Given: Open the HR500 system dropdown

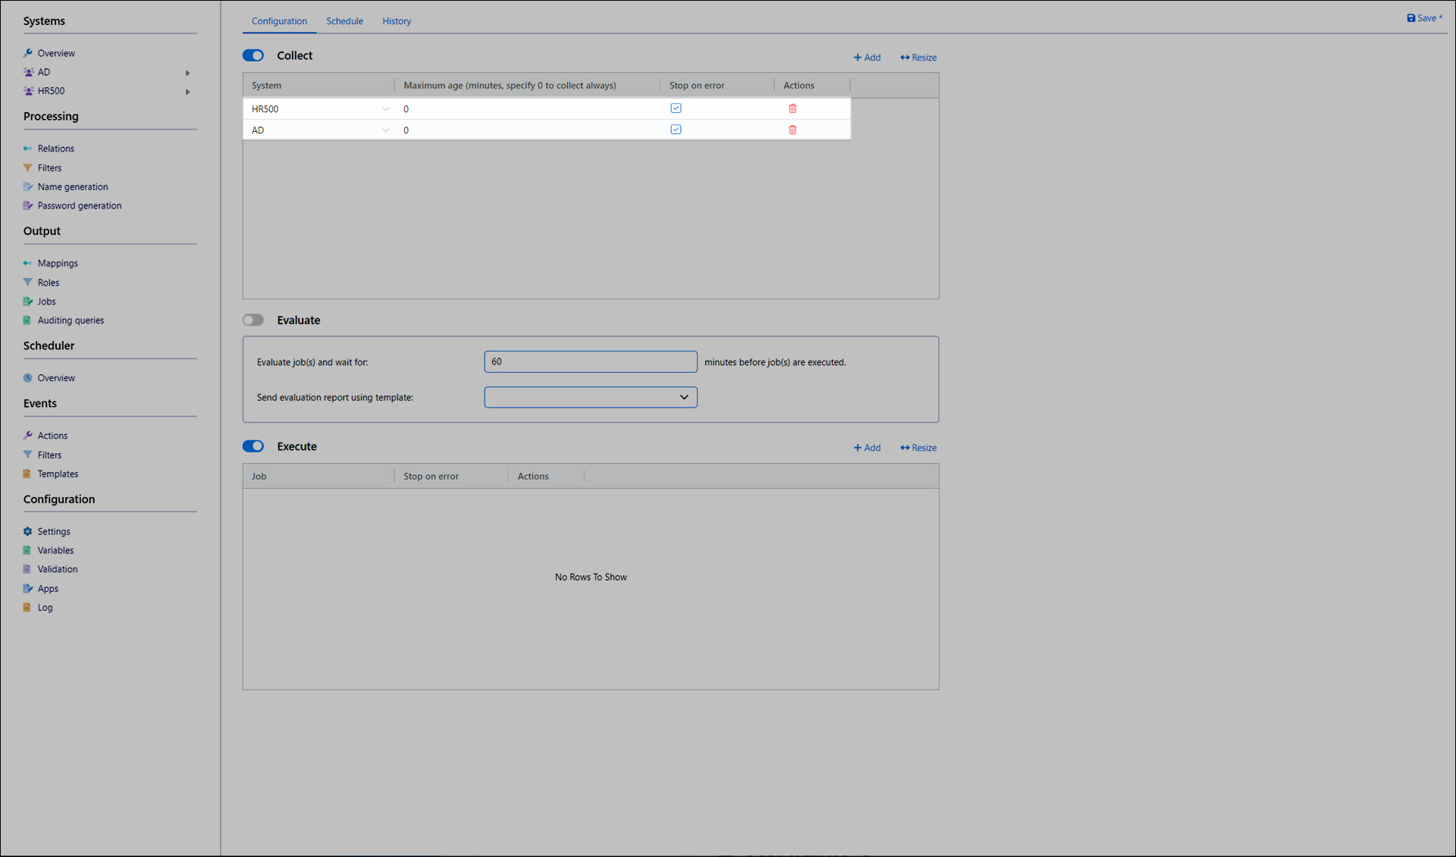Looking at the screenshot, I should (385, 109).
